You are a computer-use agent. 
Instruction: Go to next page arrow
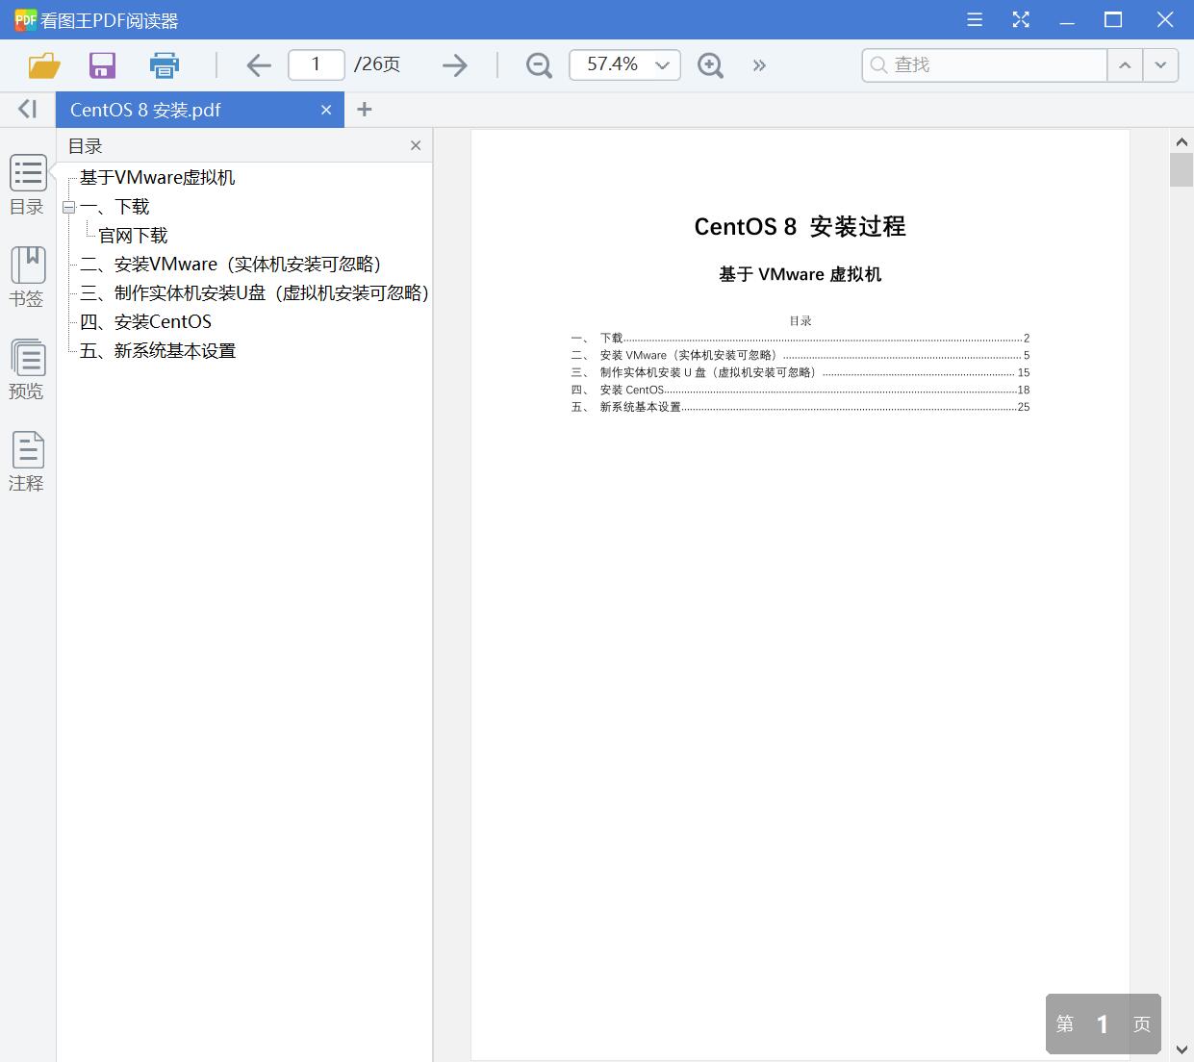[454, 65]
